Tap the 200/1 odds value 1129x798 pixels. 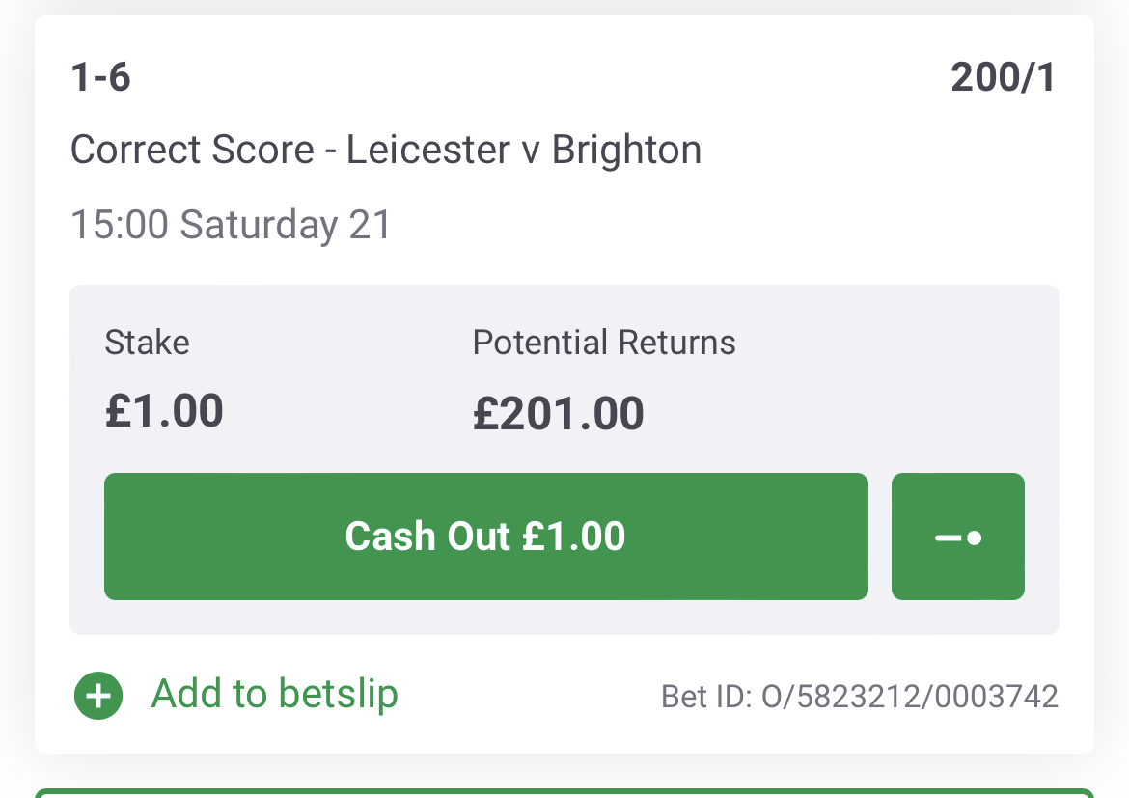tap(1003, 77)
